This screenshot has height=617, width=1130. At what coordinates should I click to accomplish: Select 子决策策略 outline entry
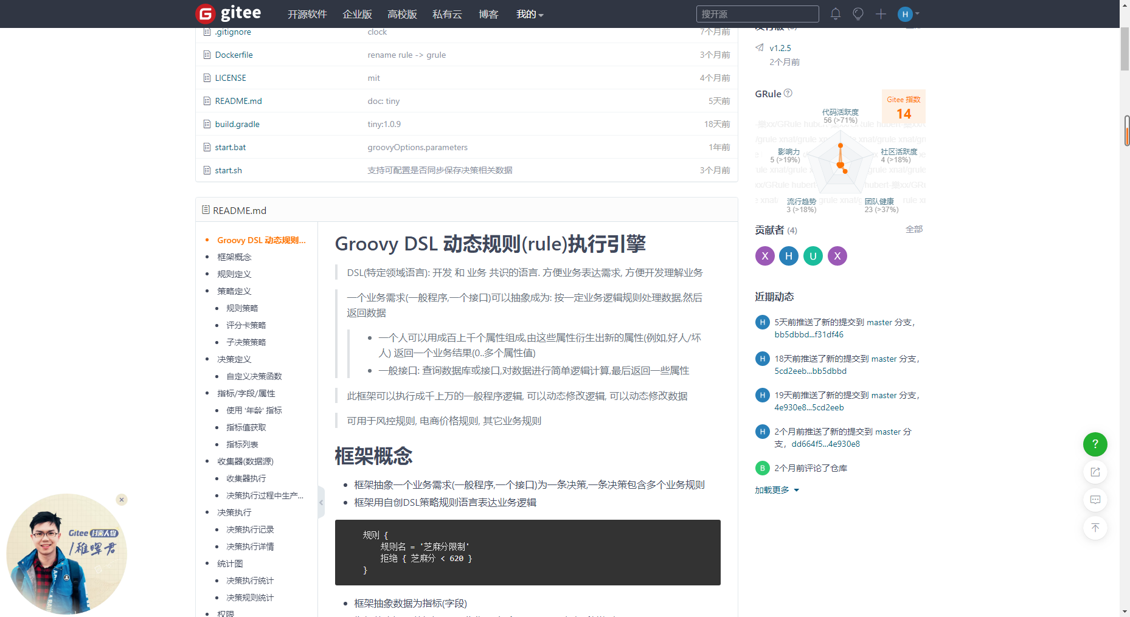(x=246, y=342)
